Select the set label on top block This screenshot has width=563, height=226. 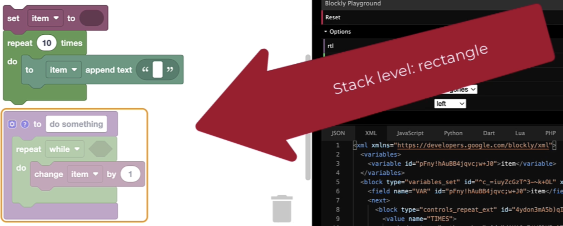click(13, 19)
